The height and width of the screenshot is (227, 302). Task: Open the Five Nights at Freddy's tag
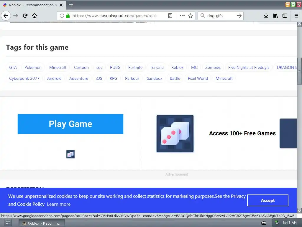[x=249, y=68]
